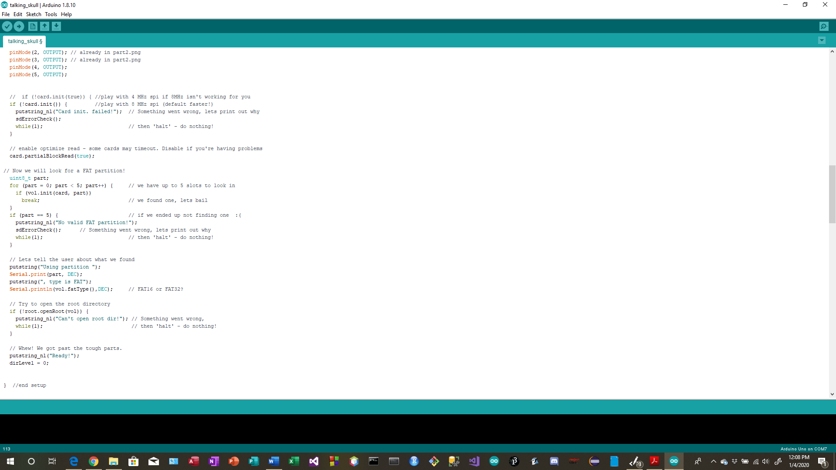
Task: Open the Tools menu
Action: [51, 14]
